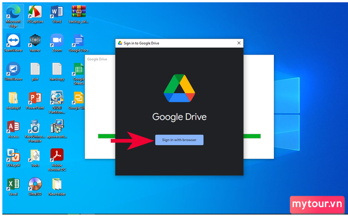
Task: Launch EVKey64 from the desktop
Action: click(x=13, y=158)
